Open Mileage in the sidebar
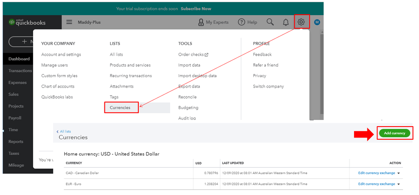The width and height of the screenshot is (419, 195). [x=16, y=165]
